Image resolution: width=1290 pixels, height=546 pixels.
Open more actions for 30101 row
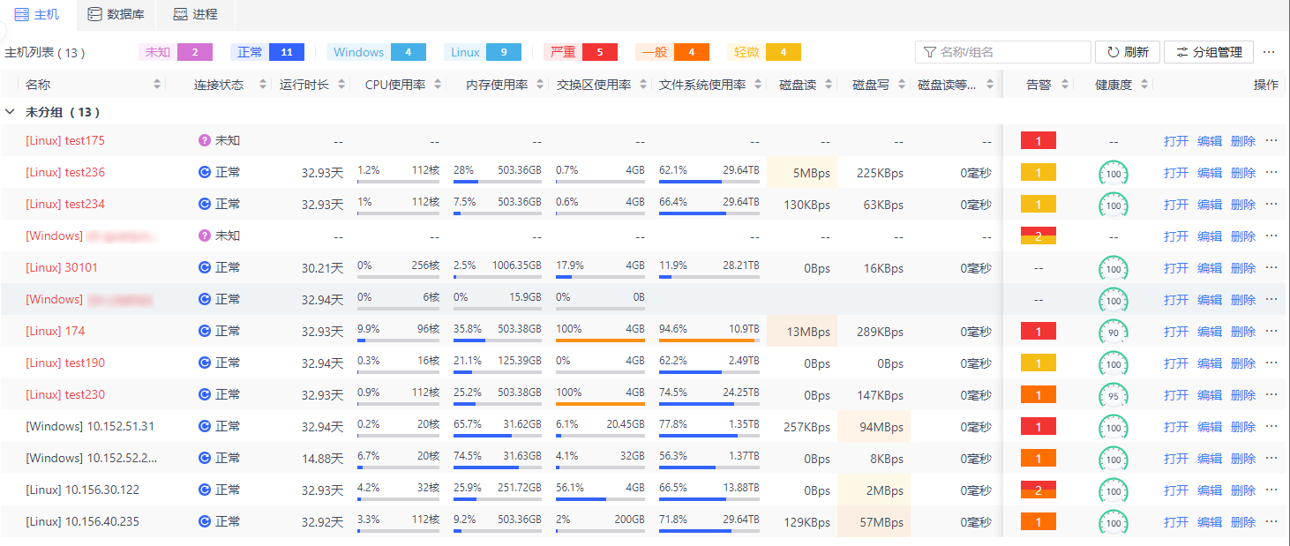(1271, 267)
